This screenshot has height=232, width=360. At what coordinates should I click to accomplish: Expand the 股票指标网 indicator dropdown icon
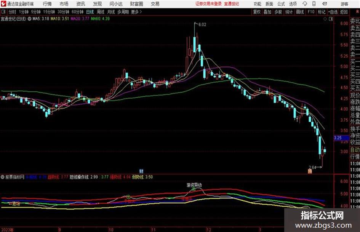[3, 177]
